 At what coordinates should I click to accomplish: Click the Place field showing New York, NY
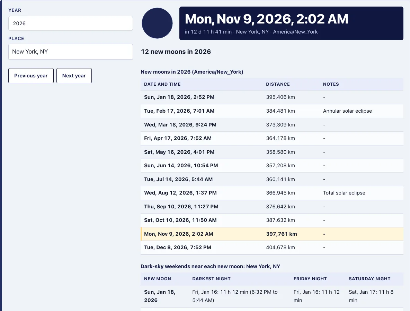tap(71, 51)
